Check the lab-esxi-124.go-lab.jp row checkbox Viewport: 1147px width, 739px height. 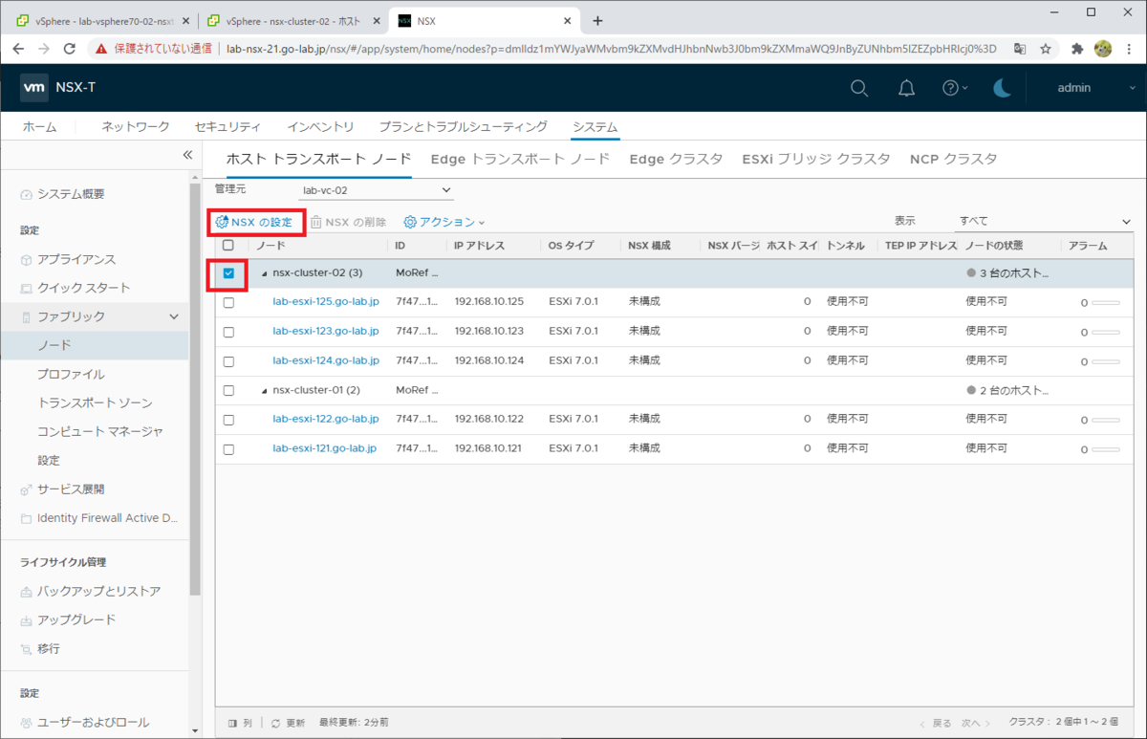pyautogui.click(x=228, y=361)
